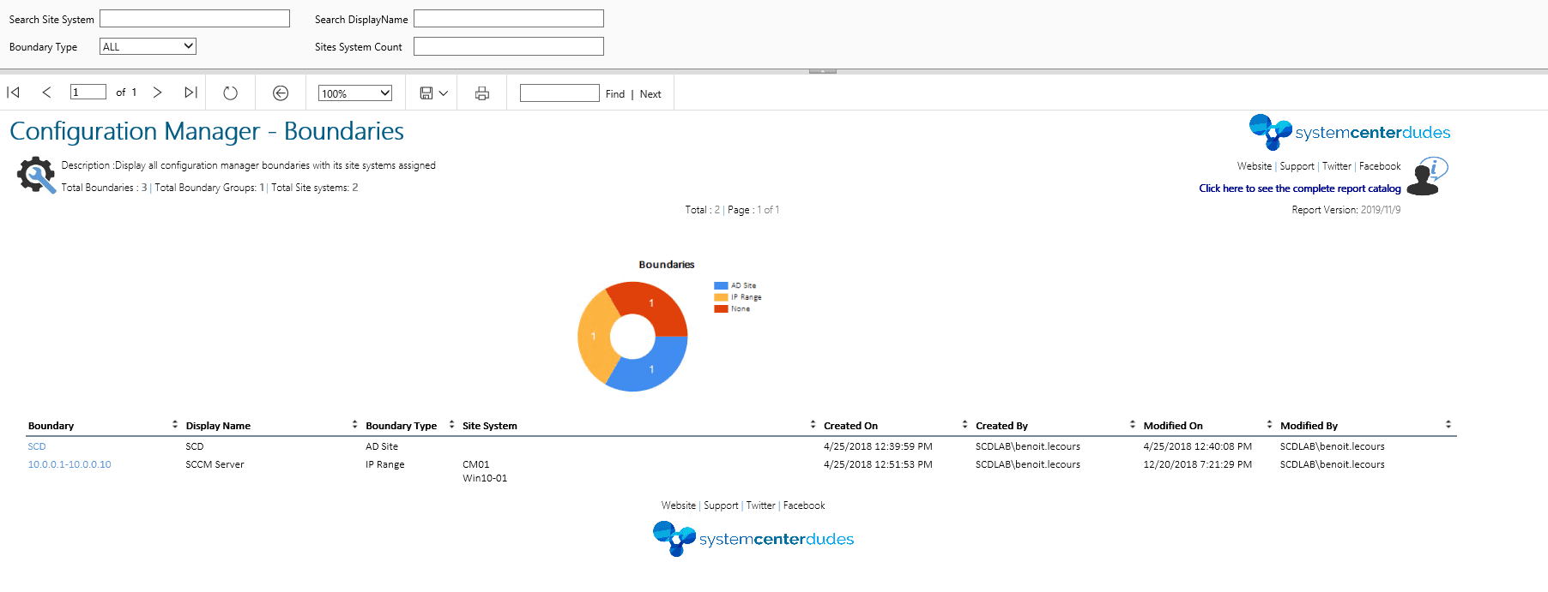Collapse the parameters area splitter
Image resolution: width=1548 pixels, height=592 pixels.
[x=822, y=71]
